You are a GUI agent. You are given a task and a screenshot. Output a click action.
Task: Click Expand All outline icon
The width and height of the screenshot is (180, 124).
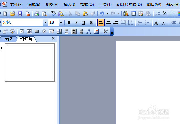[158, 14]
